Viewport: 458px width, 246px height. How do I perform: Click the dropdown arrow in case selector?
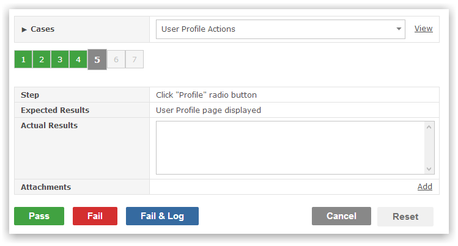point(399,29)
